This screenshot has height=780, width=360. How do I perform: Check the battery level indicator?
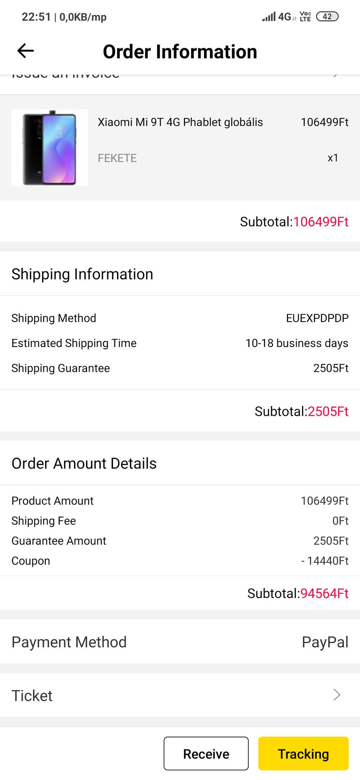[x=327, y=16]
